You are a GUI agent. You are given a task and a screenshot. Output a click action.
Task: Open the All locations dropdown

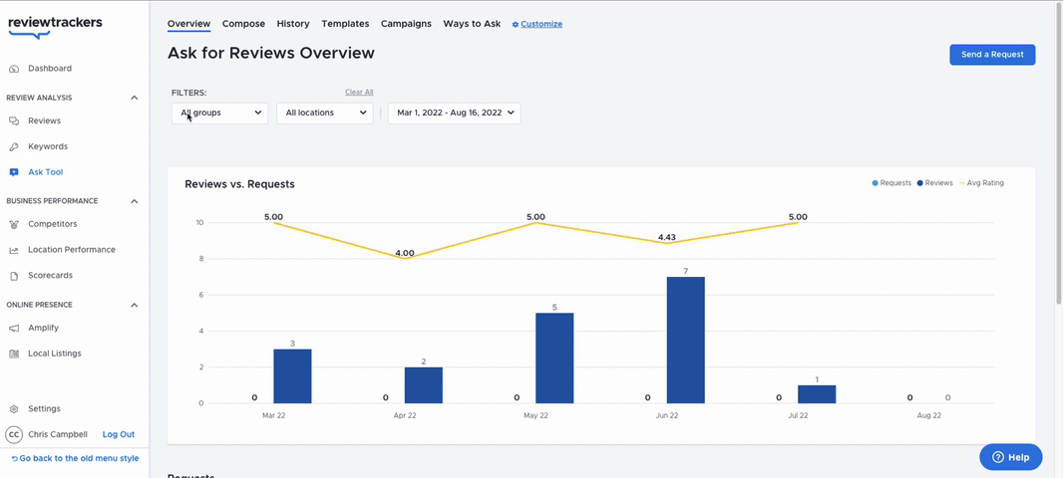325,114
